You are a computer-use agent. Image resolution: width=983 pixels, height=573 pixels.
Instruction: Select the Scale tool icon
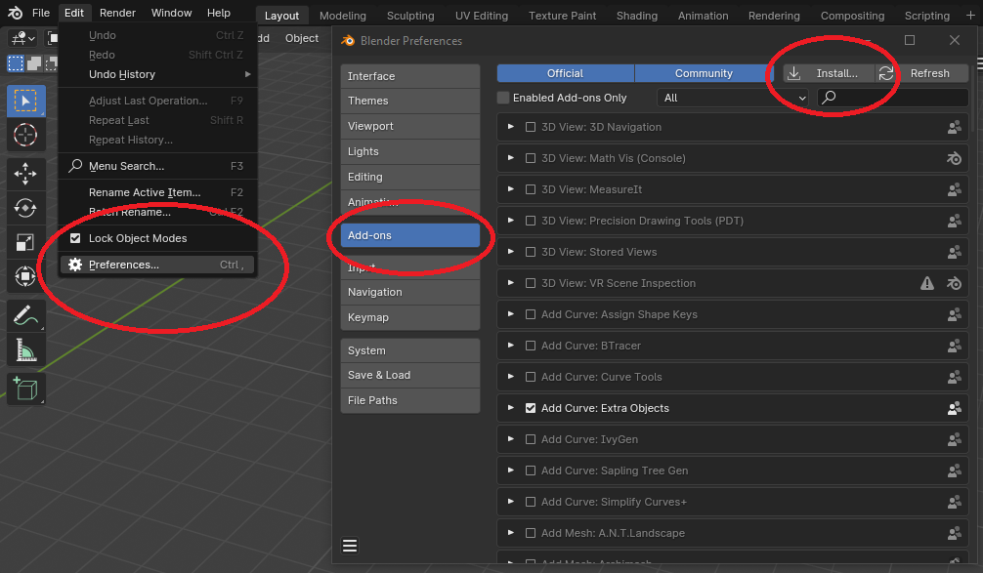[26, 242]
